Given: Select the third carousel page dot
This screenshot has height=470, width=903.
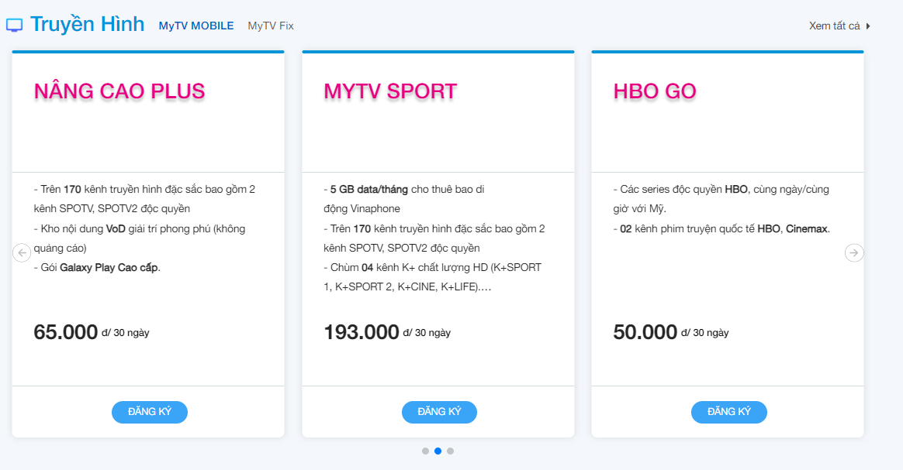Looking at the screenshot, I should 451,451.
